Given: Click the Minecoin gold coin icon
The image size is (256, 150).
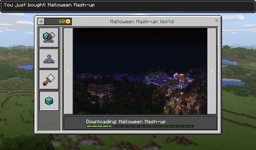Looking at the screenshot, I should click(x=68, y=21).
